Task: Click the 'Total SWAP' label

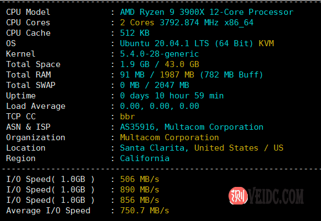Action: [31, 85]
